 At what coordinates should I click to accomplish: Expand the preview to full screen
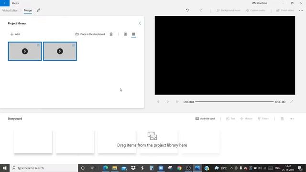pos(292,102)
